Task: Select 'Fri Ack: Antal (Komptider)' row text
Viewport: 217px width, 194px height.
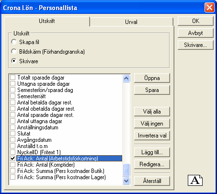Action: coord(46,165)
